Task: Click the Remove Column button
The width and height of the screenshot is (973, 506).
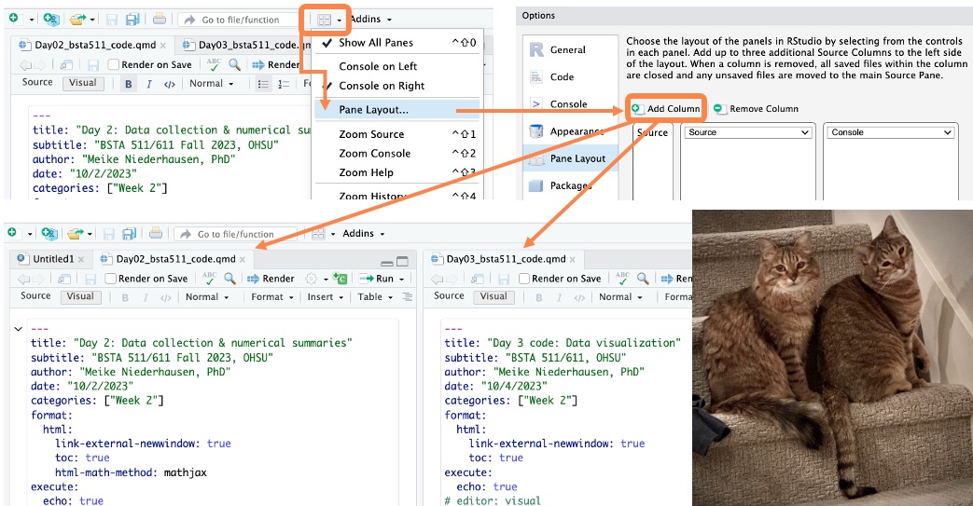Action: [x=756, y=109]
